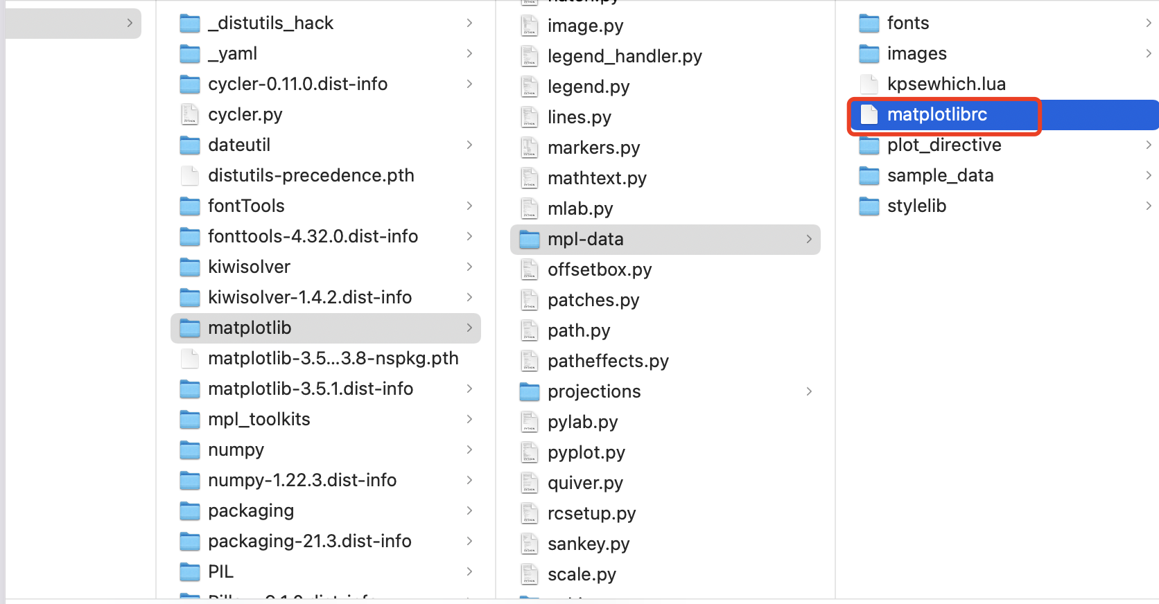
Task: Expand the projections folder chevron
Action: (x=809, y=391)
